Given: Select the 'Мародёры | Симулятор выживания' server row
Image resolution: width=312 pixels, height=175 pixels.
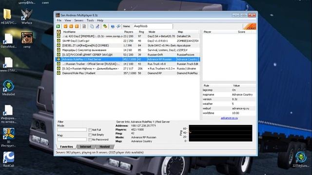Looking at the screenshot, I should pyautogui.click(x=128, y=50).
